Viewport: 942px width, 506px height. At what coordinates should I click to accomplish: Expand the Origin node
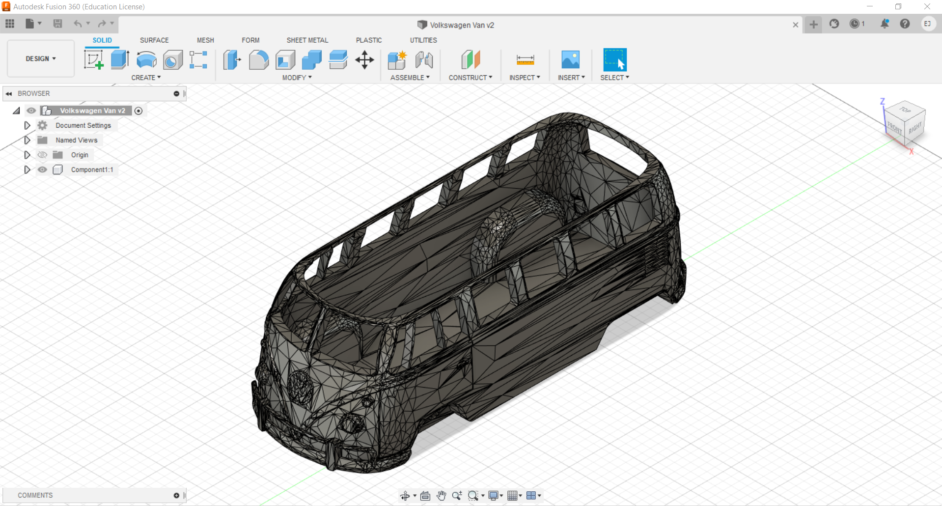pos(27,155)
